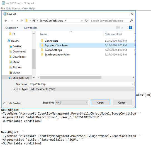Click the search magnifier icon
Screen dimensions: 151x147
pos(131,21)
